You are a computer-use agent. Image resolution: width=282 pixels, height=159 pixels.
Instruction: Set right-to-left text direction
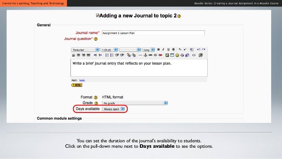coord(100,55)
